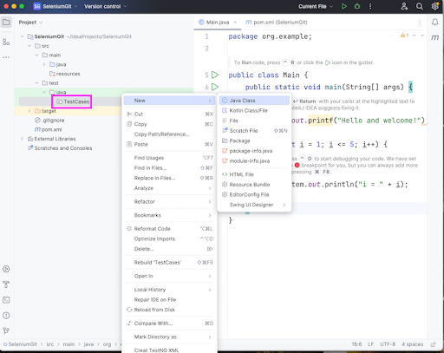Image resolution: width=444 pixels, height=353 pixels.
Task: Open IDE settings gear icon
Action: tap(434, 6)
